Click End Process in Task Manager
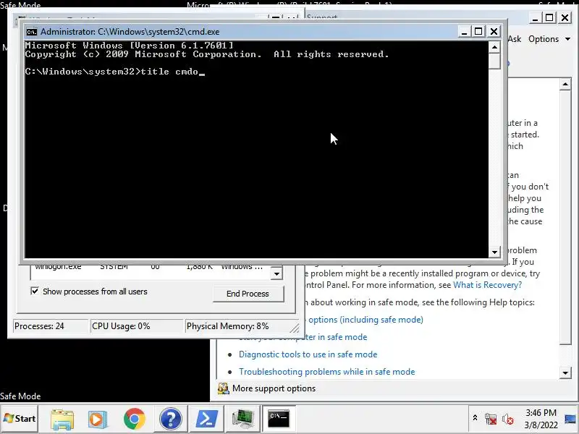The image size is (579, 434). (x=248, y=294)
